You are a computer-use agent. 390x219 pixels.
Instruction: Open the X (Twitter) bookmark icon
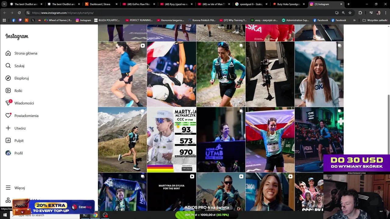point(33,20)
